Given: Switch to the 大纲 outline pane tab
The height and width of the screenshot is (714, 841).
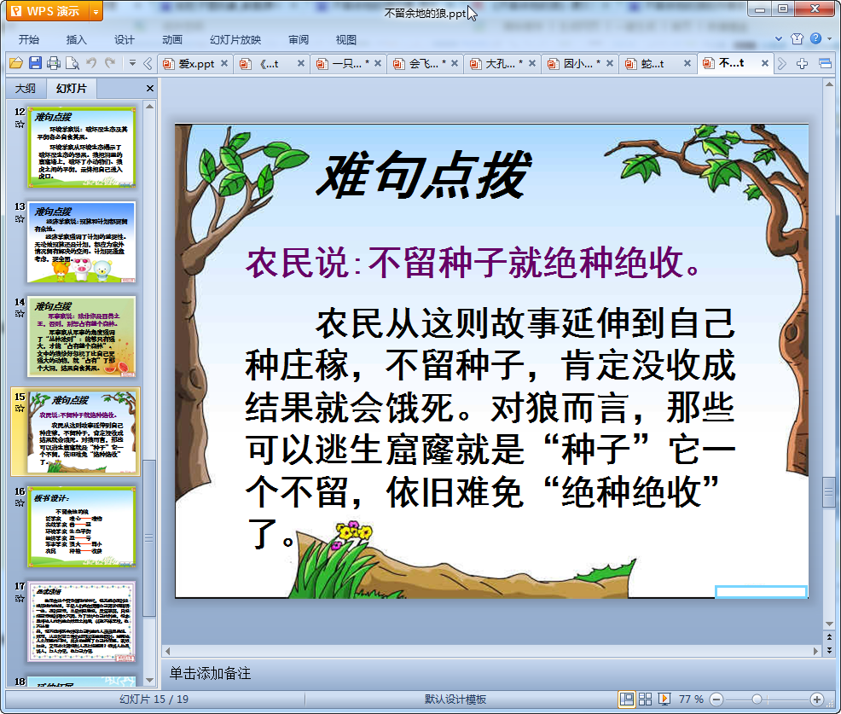Looking at the screenshot, I should point(26,89).
